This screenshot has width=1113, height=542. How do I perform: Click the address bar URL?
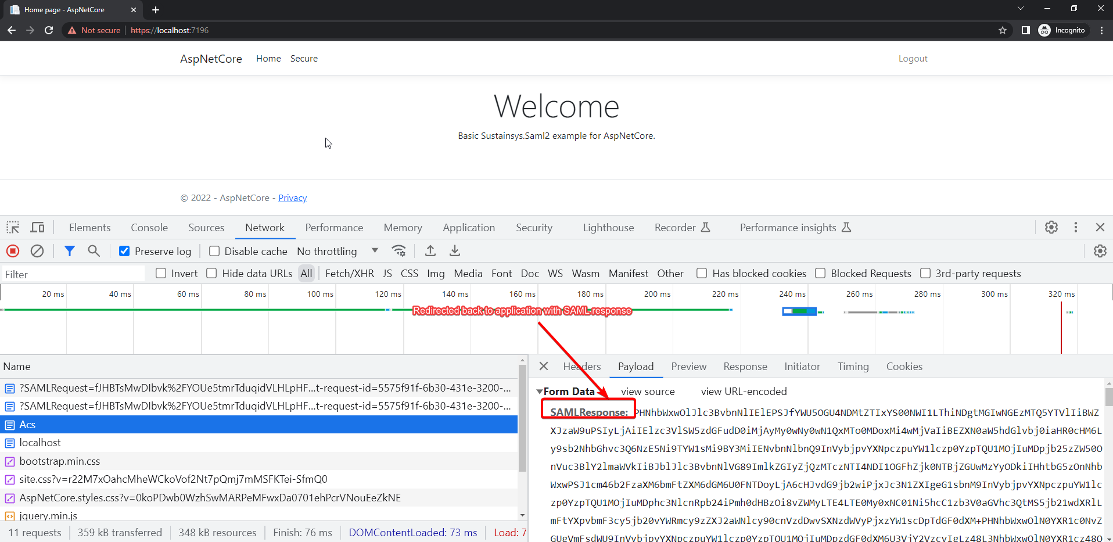pyautogui.click(x=170, y=30)
